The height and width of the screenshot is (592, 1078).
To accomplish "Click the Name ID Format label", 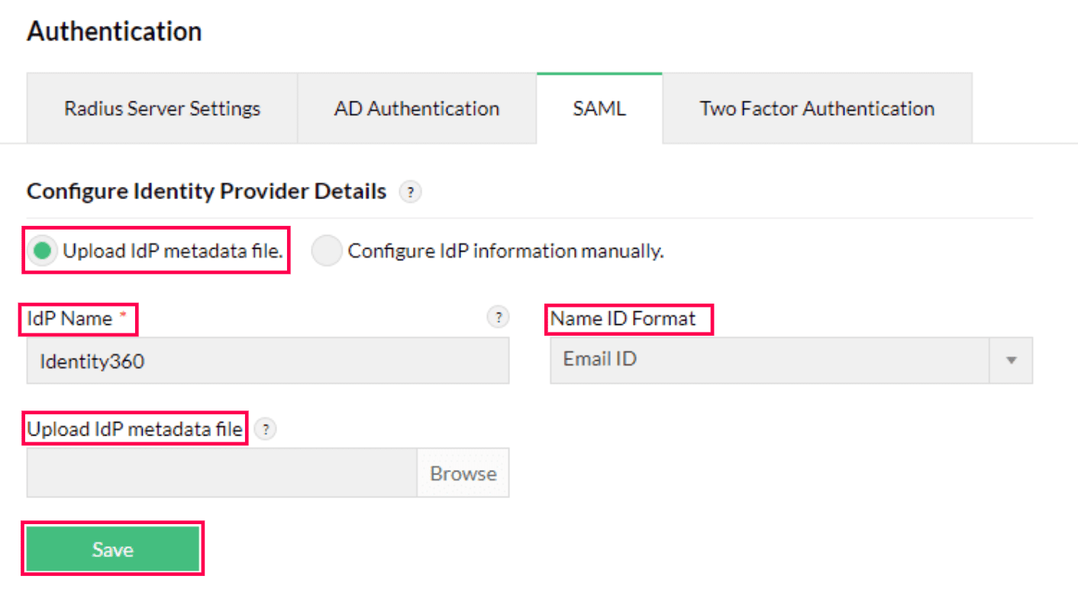I will pyautogui.click(x=628, y=318).
